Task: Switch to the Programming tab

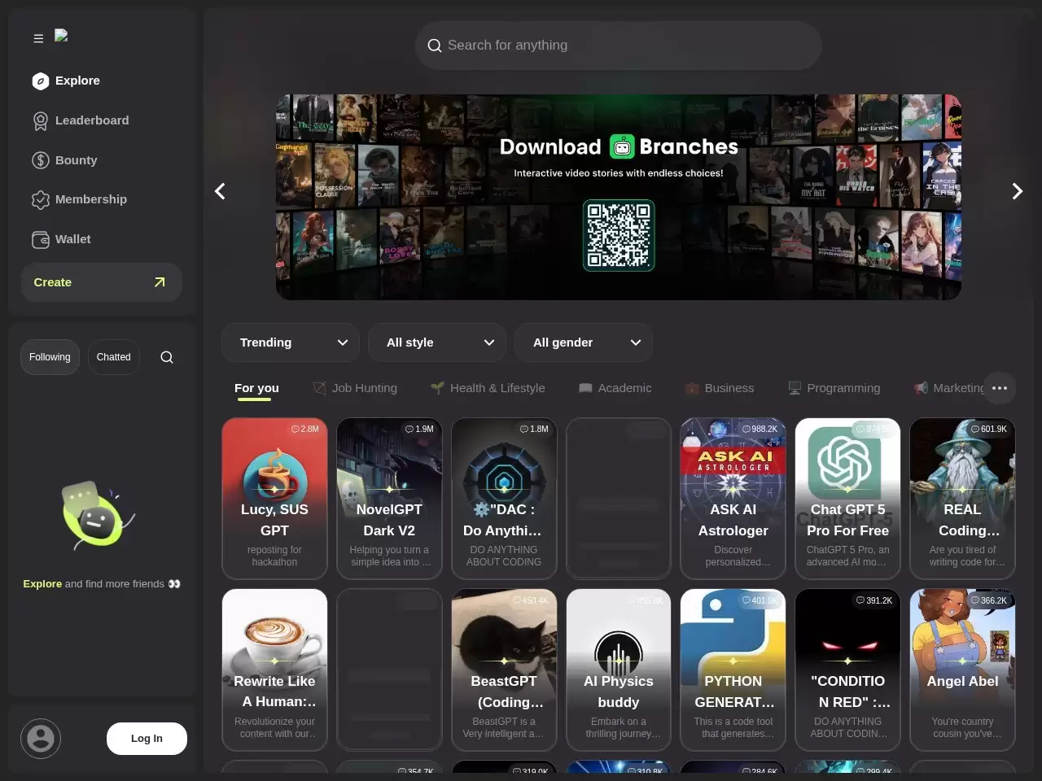Action: point(834,388)
